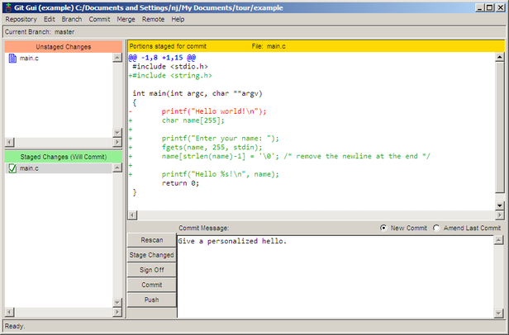Select the New Commit radio button
Screen dimensions: 509x335
point(384,228)
